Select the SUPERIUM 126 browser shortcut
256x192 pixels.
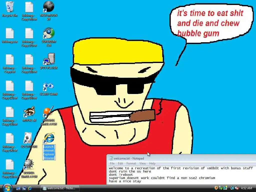click(48, 37)
